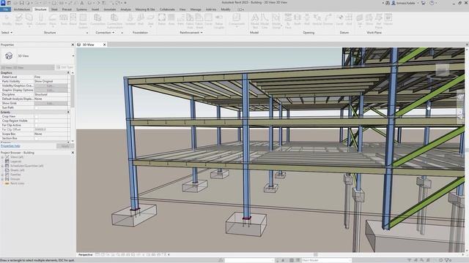Click the ViewCube in the 3D view
469x263 pixels.
pos(442,70)
